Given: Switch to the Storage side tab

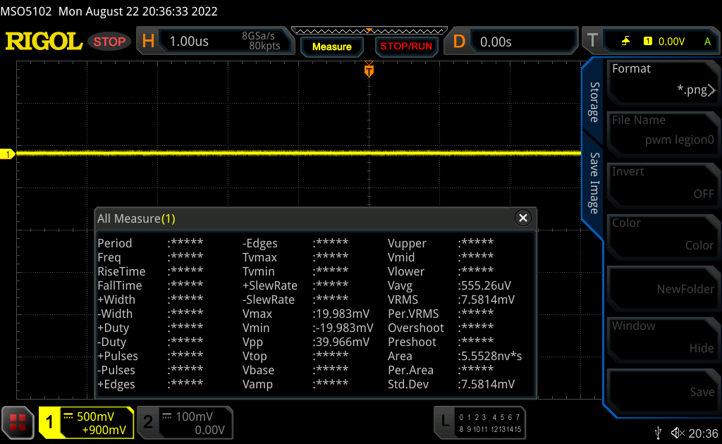Looking at the screenshot, I should pyautogui.click(x=594, y=102).
